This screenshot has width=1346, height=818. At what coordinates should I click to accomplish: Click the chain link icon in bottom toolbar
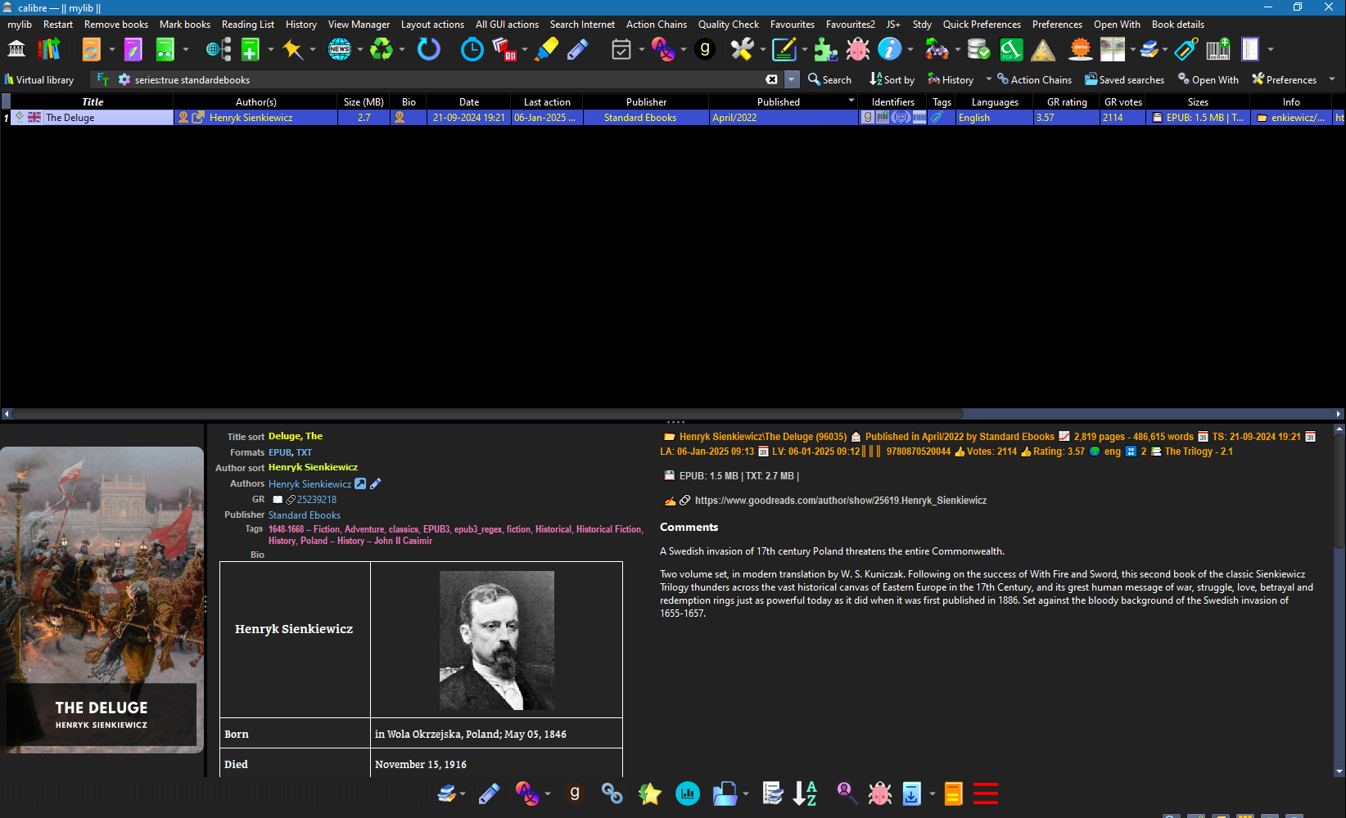[x=612, y=793]
